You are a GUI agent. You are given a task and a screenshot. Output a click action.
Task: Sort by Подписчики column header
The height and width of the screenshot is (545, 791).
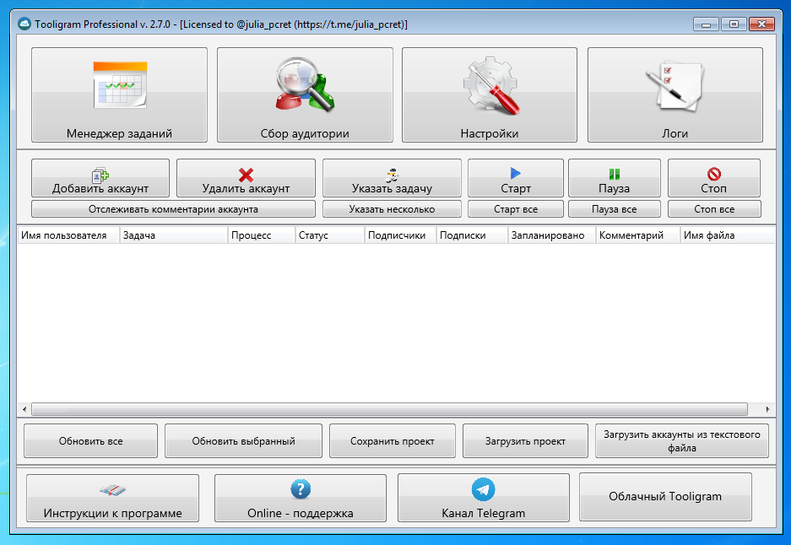(400, 235)
